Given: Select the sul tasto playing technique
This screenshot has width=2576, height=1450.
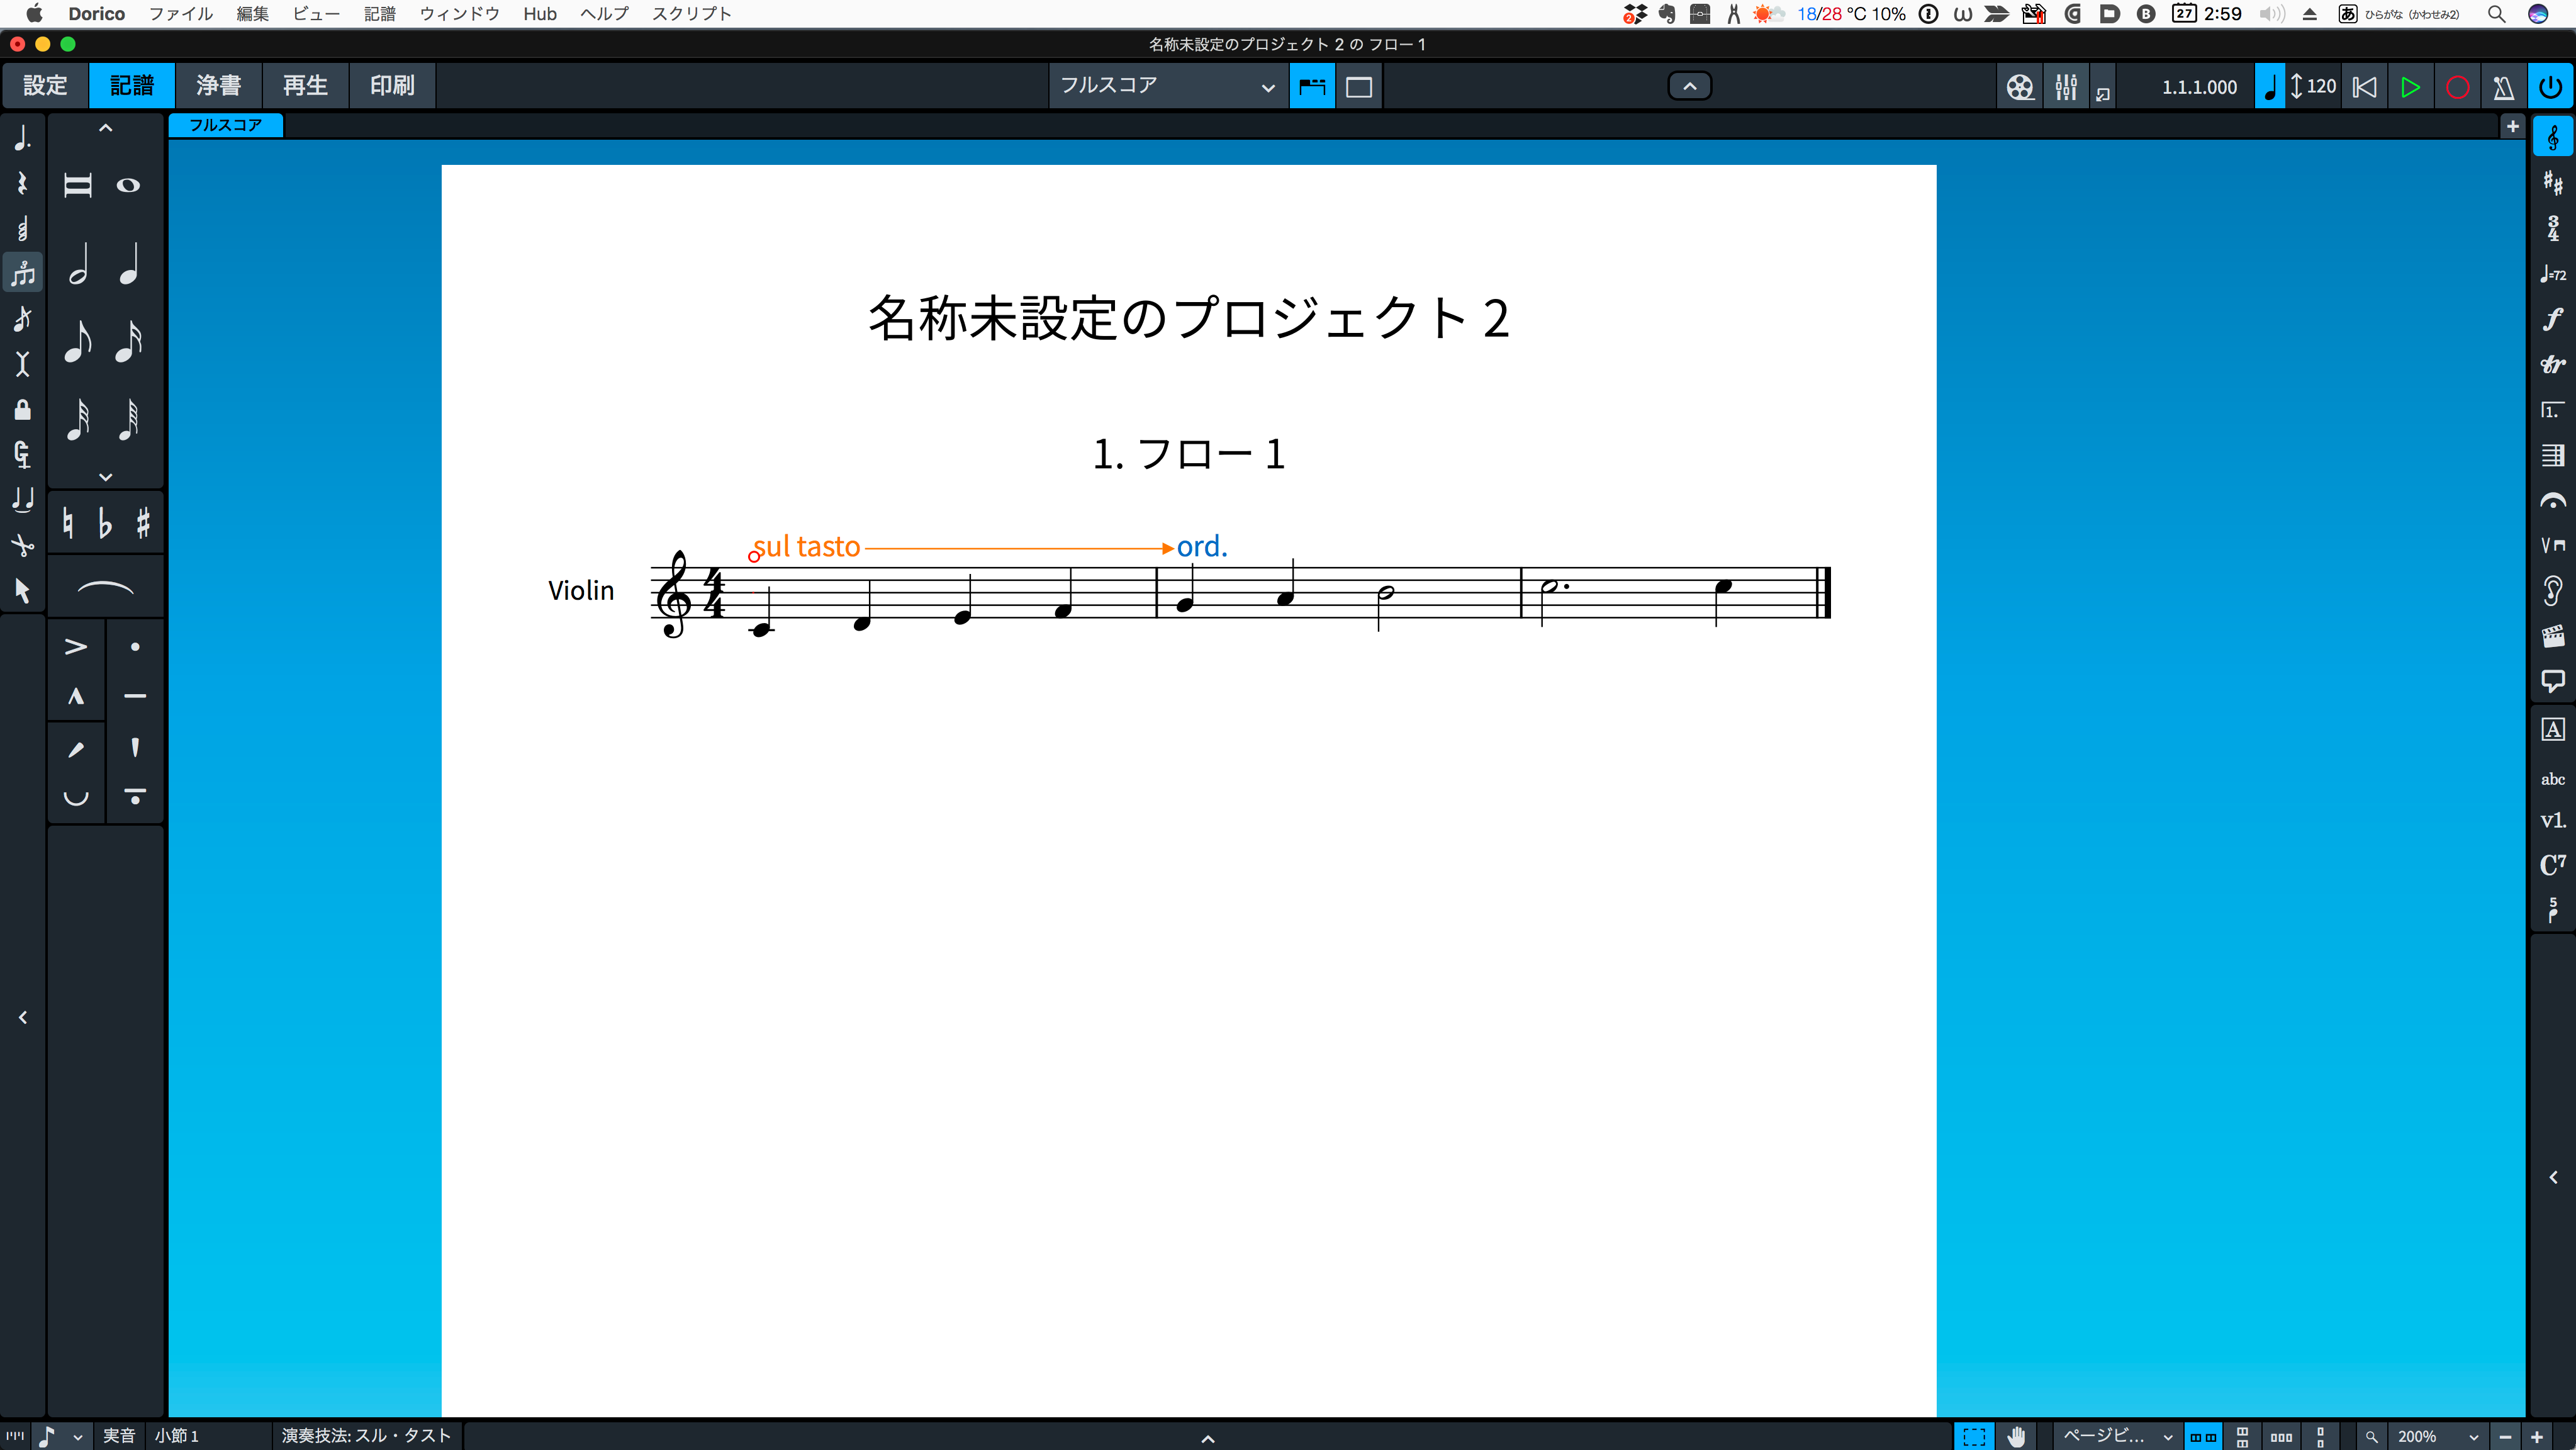Looking at the screenshot, I should pos(807,546).
